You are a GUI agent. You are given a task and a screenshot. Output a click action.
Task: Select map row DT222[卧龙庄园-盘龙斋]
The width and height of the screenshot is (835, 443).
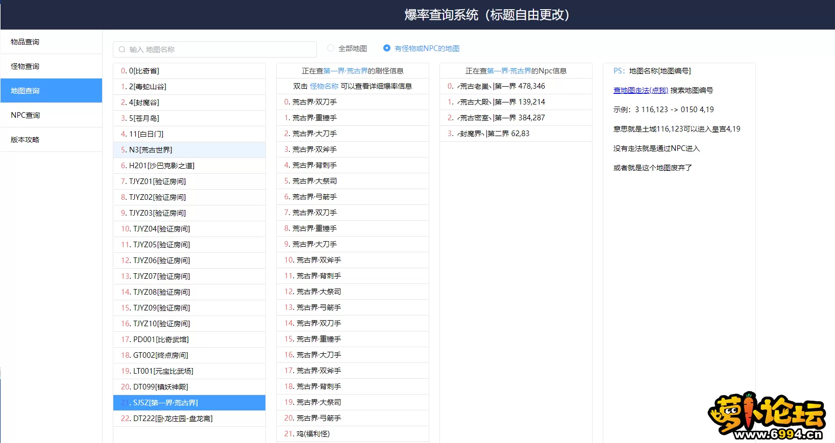189,419
